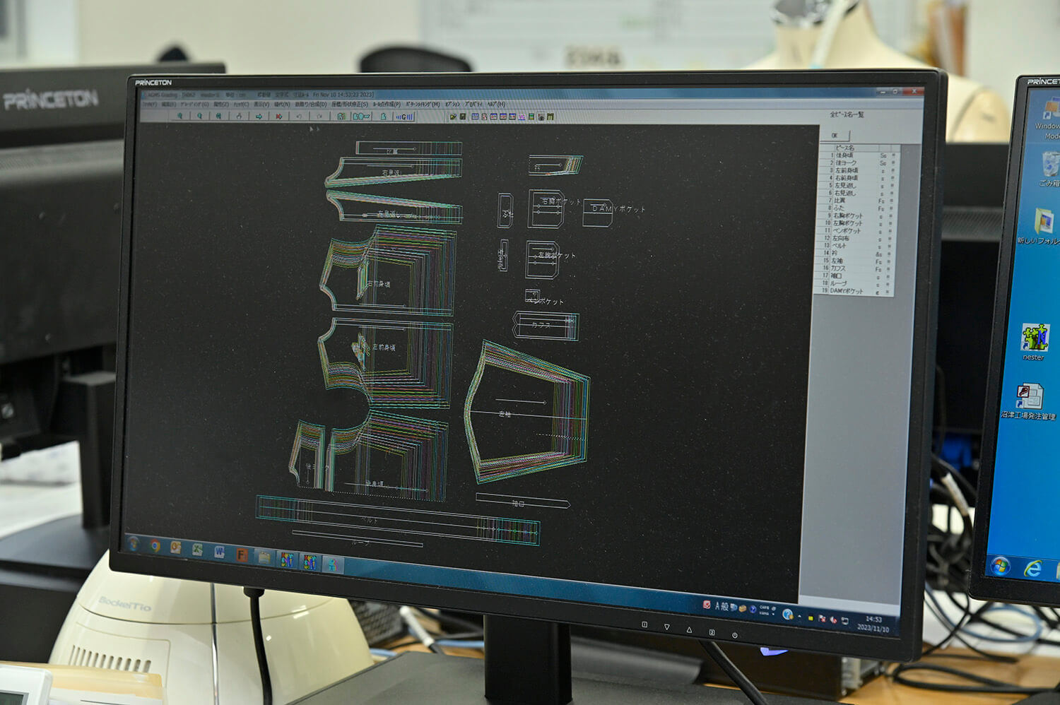
Task: Open the 編集(E) menu
Action: pyautogui.click(x=168, y=104)
